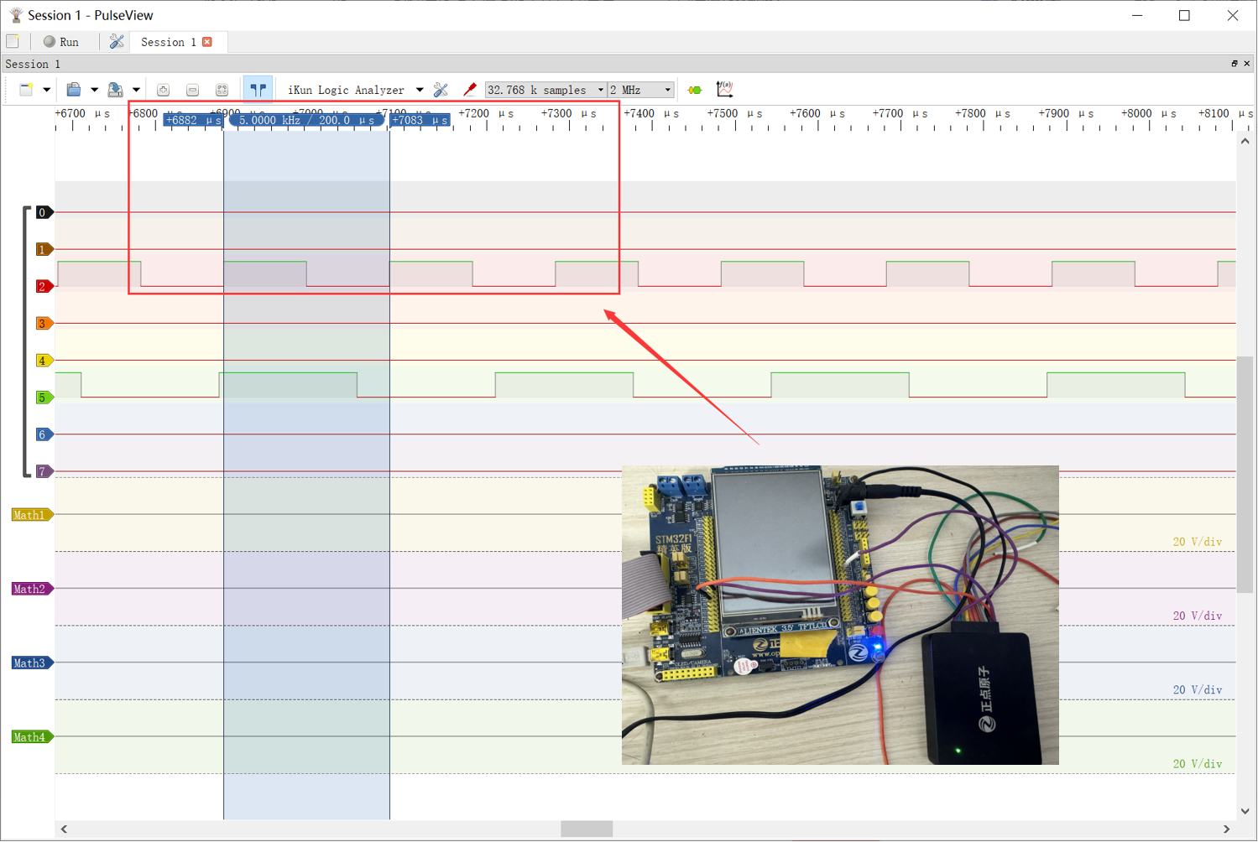
Task: Open a capture file
Action: click(x=75, y=89)
